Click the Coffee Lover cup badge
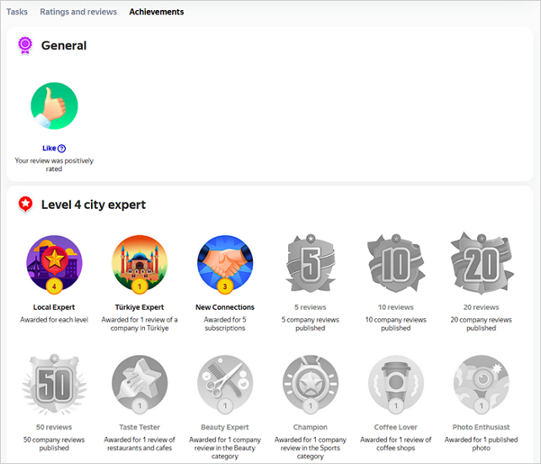 [x=395, y=383]
